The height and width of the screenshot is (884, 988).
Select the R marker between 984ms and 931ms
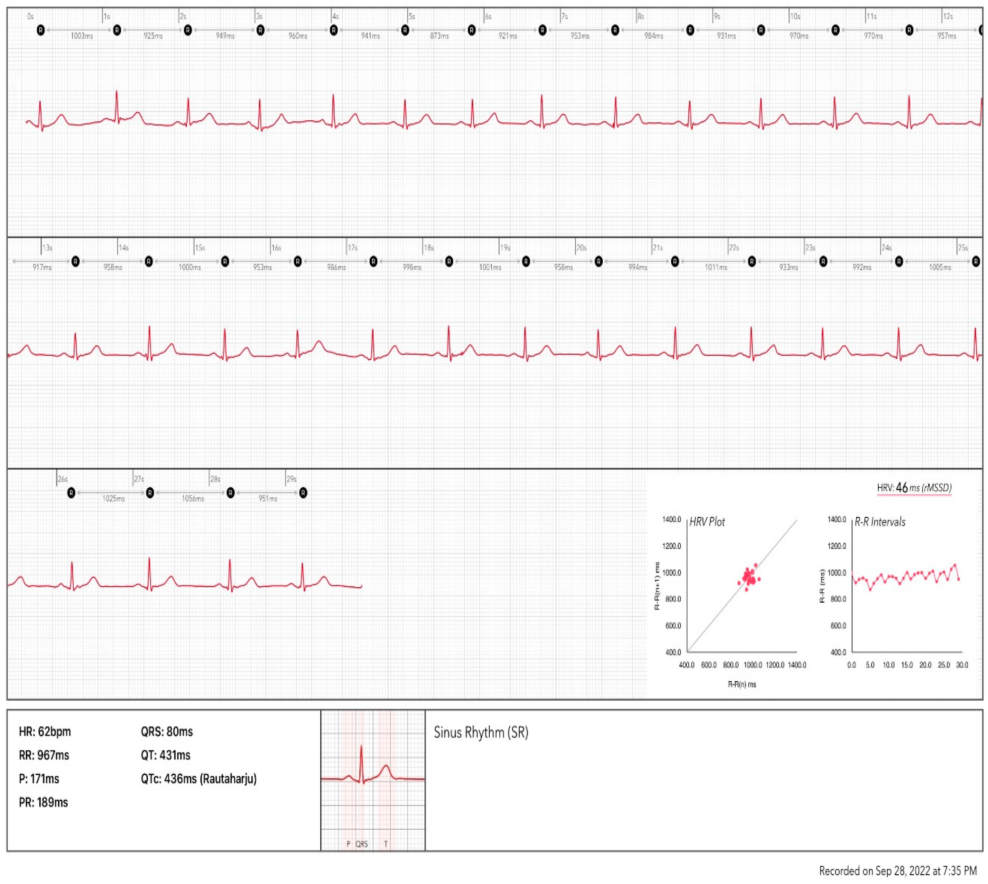pyautogui.click(x=690, y=30)
